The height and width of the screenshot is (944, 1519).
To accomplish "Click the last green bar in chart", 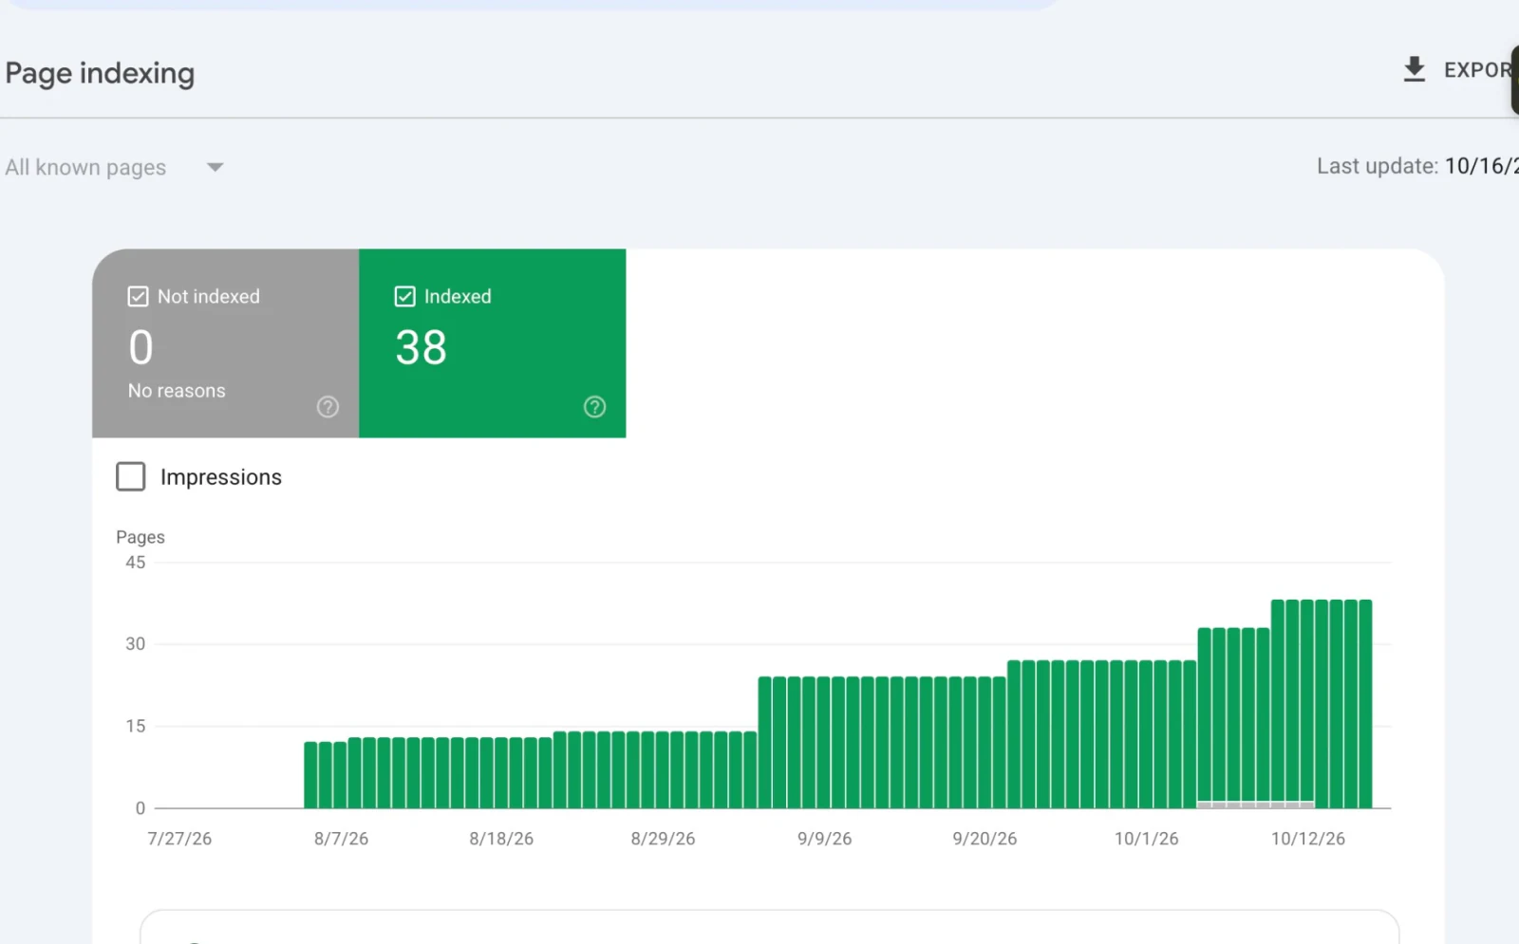I will [1365, 704].
